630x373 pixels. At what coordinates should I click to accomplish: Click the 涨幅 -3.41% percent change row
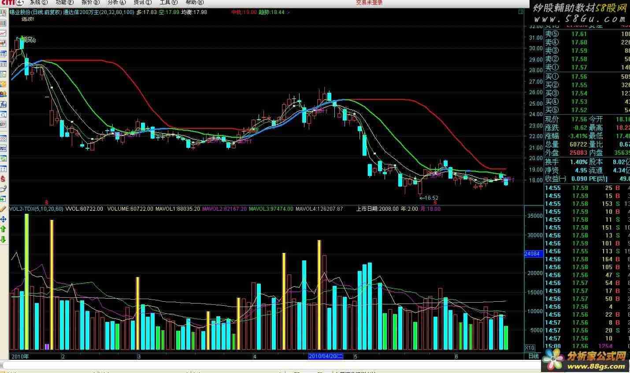[566, 136]
